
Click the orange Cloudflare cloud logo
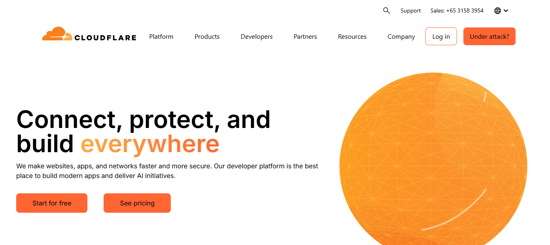pos(57,34)
